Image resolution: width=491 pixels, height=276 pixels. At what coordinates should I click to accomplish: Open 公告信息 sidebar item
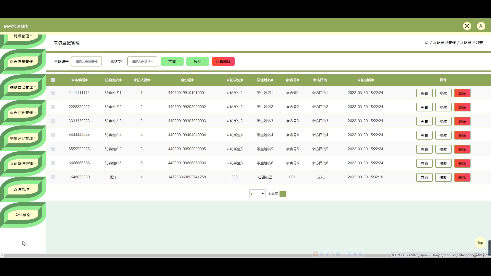pyautogui.click(x=23, y=215)
